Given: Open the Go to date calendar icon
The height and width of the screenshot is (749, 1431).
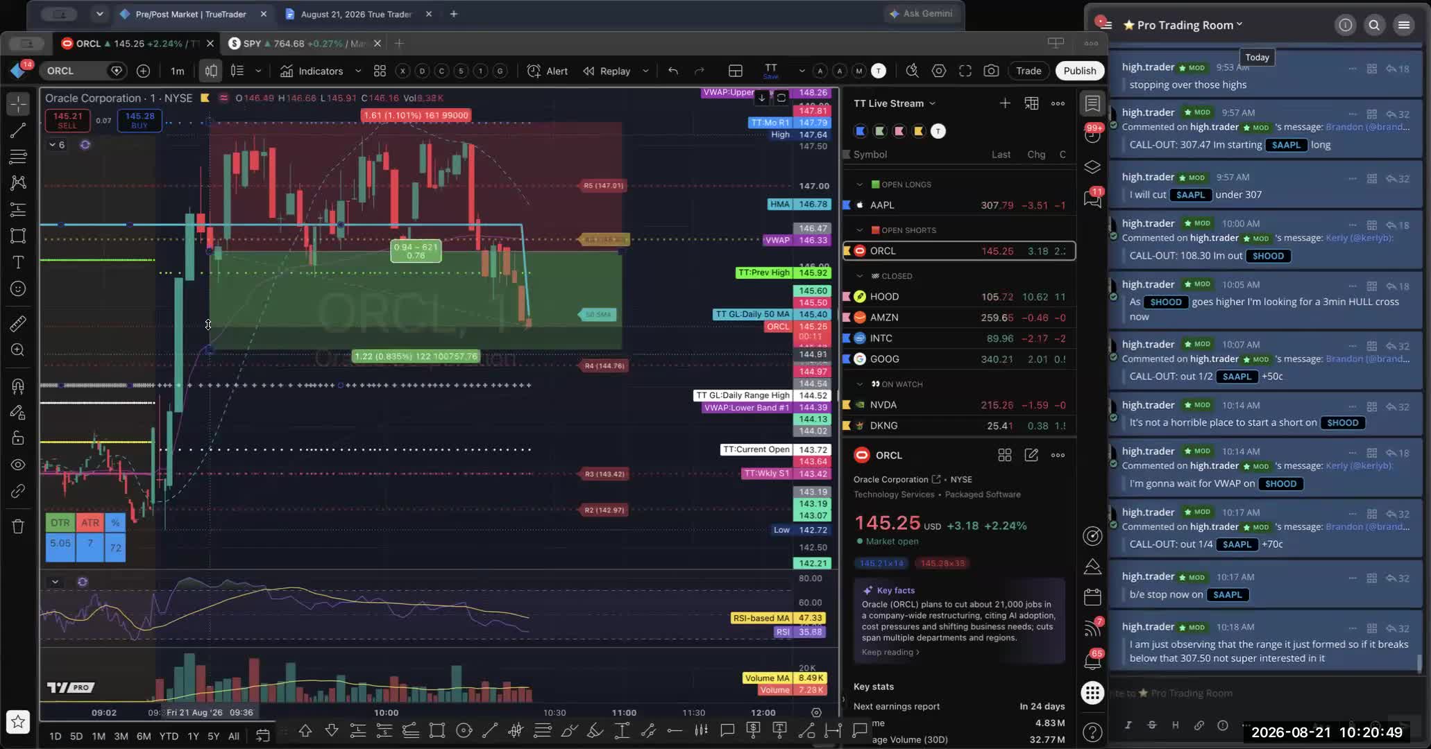Looking at the screenshot, I should (x=263, y=736).
